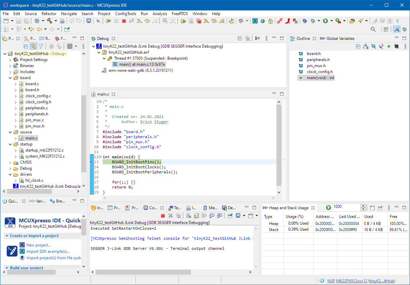Toggle Link with Editor in Project Explorer
Viewport: 410px width, 285px height.
click(33, 46)
